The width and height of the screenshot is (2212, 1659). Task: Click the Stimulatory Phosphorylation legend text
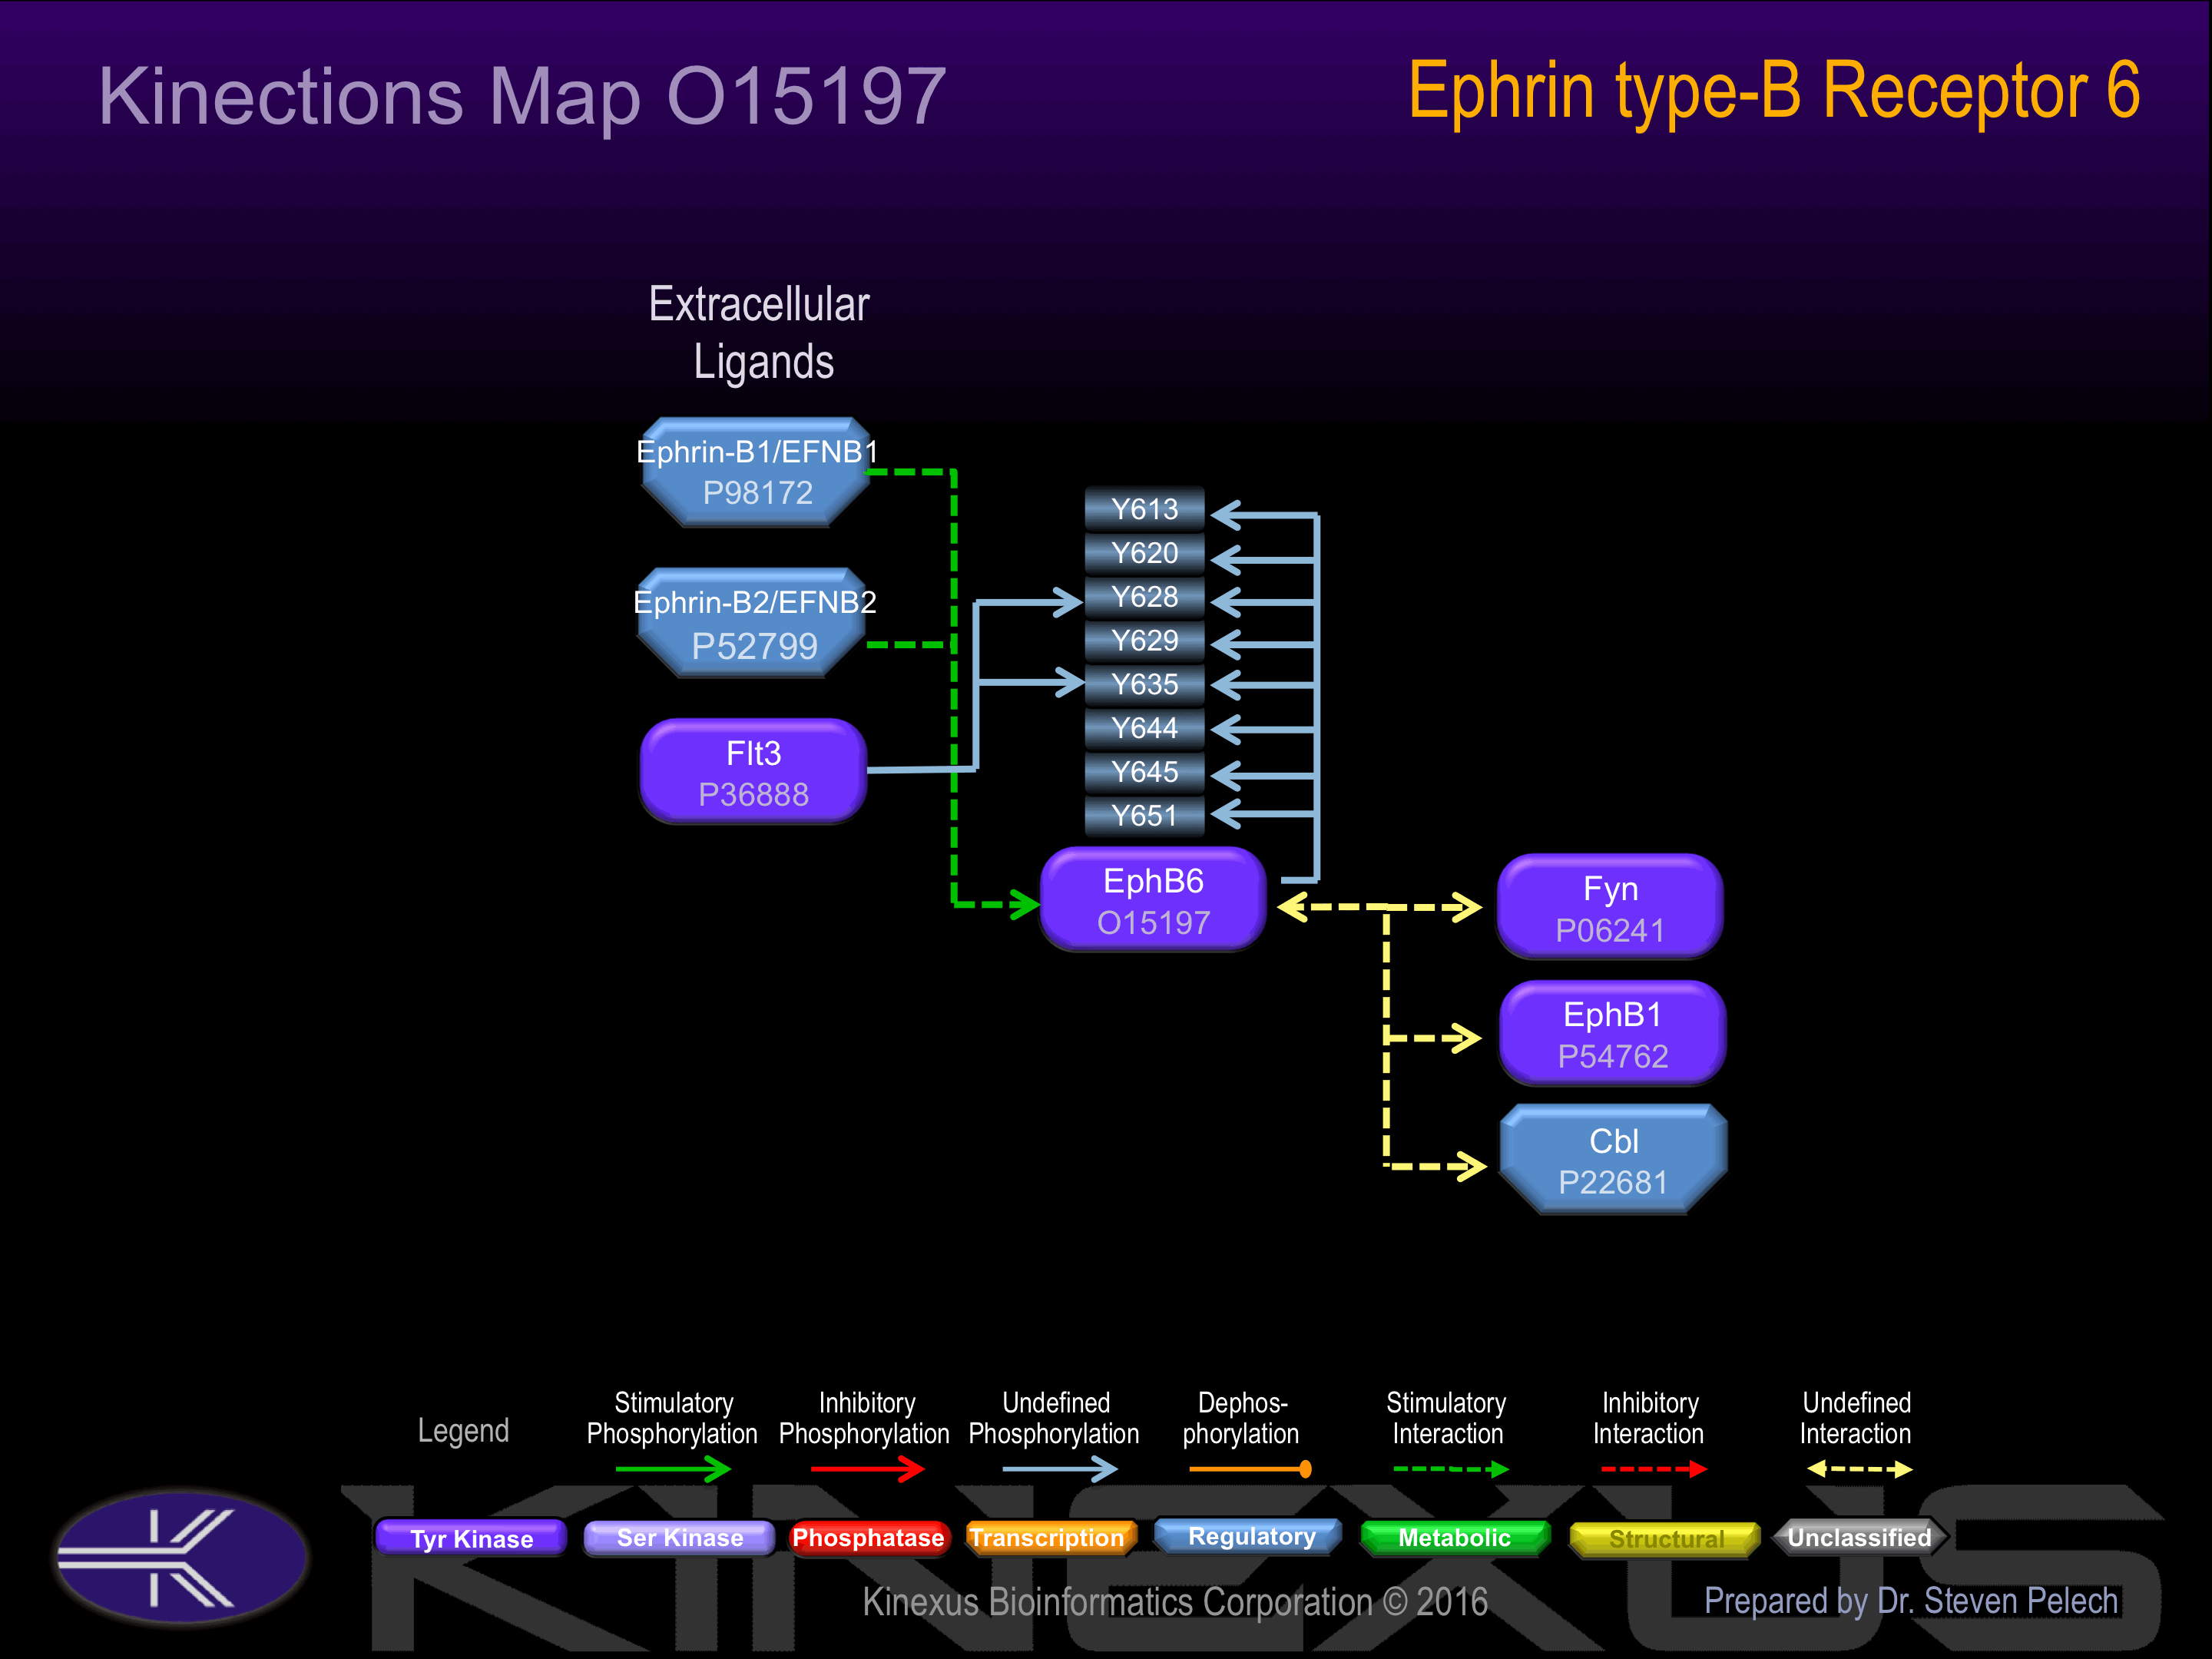(x=672, y=1418)
